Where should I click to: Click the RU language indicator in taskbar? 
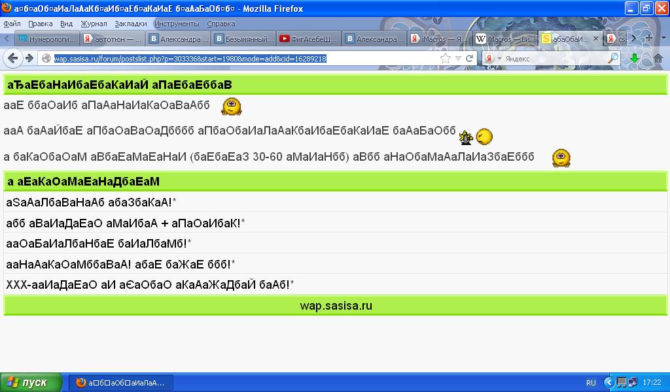(x=591, y=383)
